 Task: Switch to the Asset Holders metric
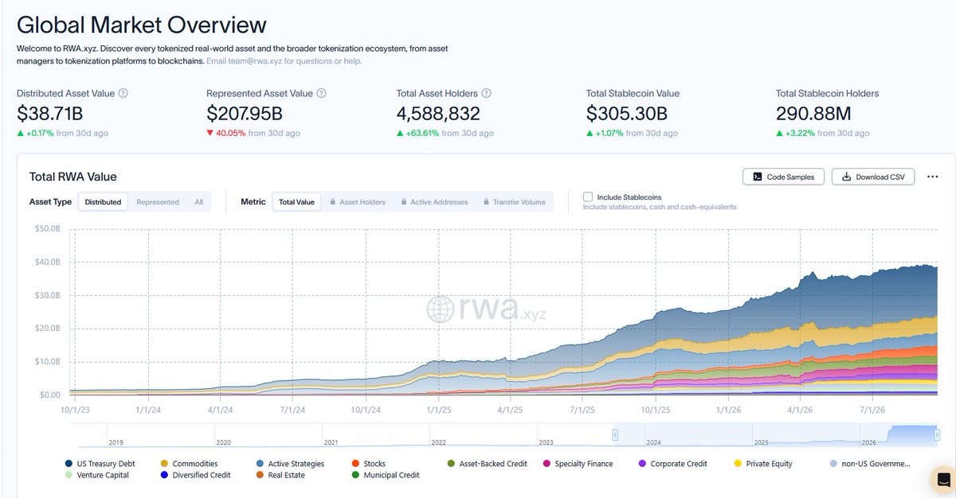pyautogui.click(x=358, y=202)
